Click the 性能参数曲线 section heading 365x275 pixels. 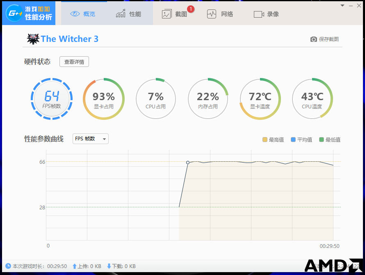click(x=44, y=139)
